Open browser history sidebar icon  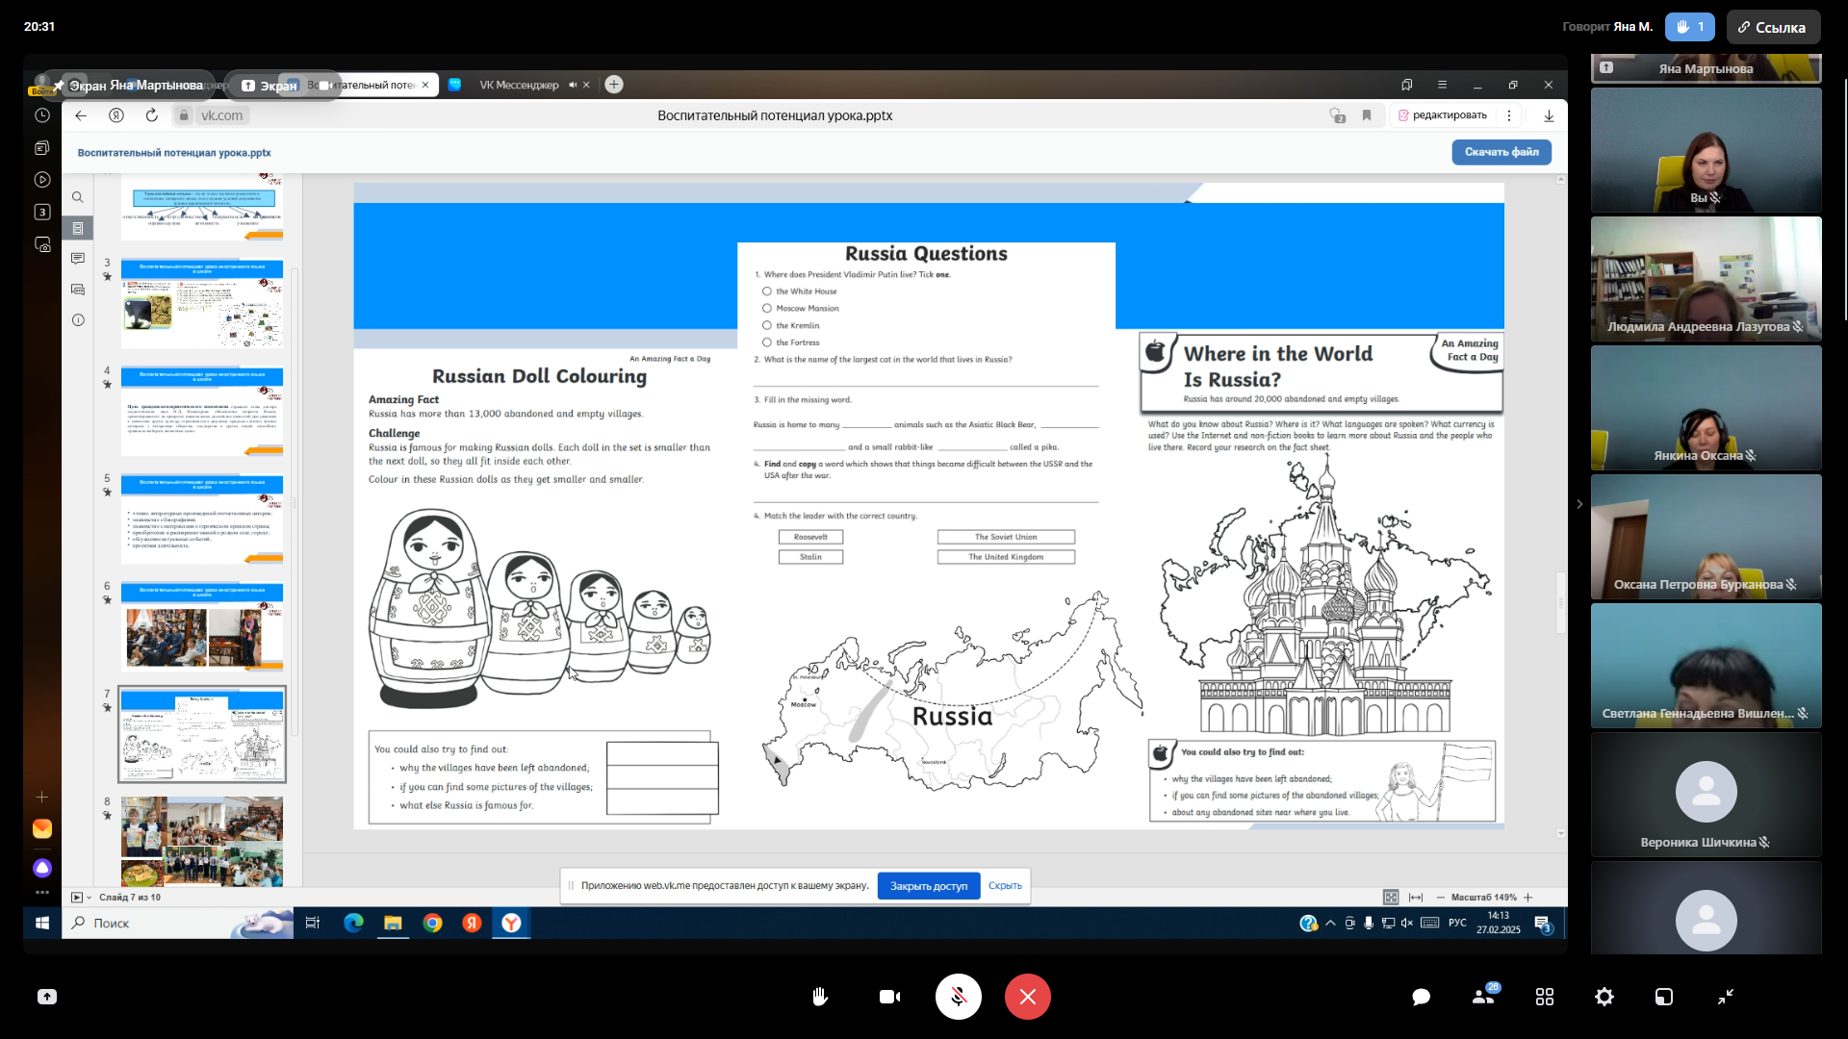click(42, 115)
